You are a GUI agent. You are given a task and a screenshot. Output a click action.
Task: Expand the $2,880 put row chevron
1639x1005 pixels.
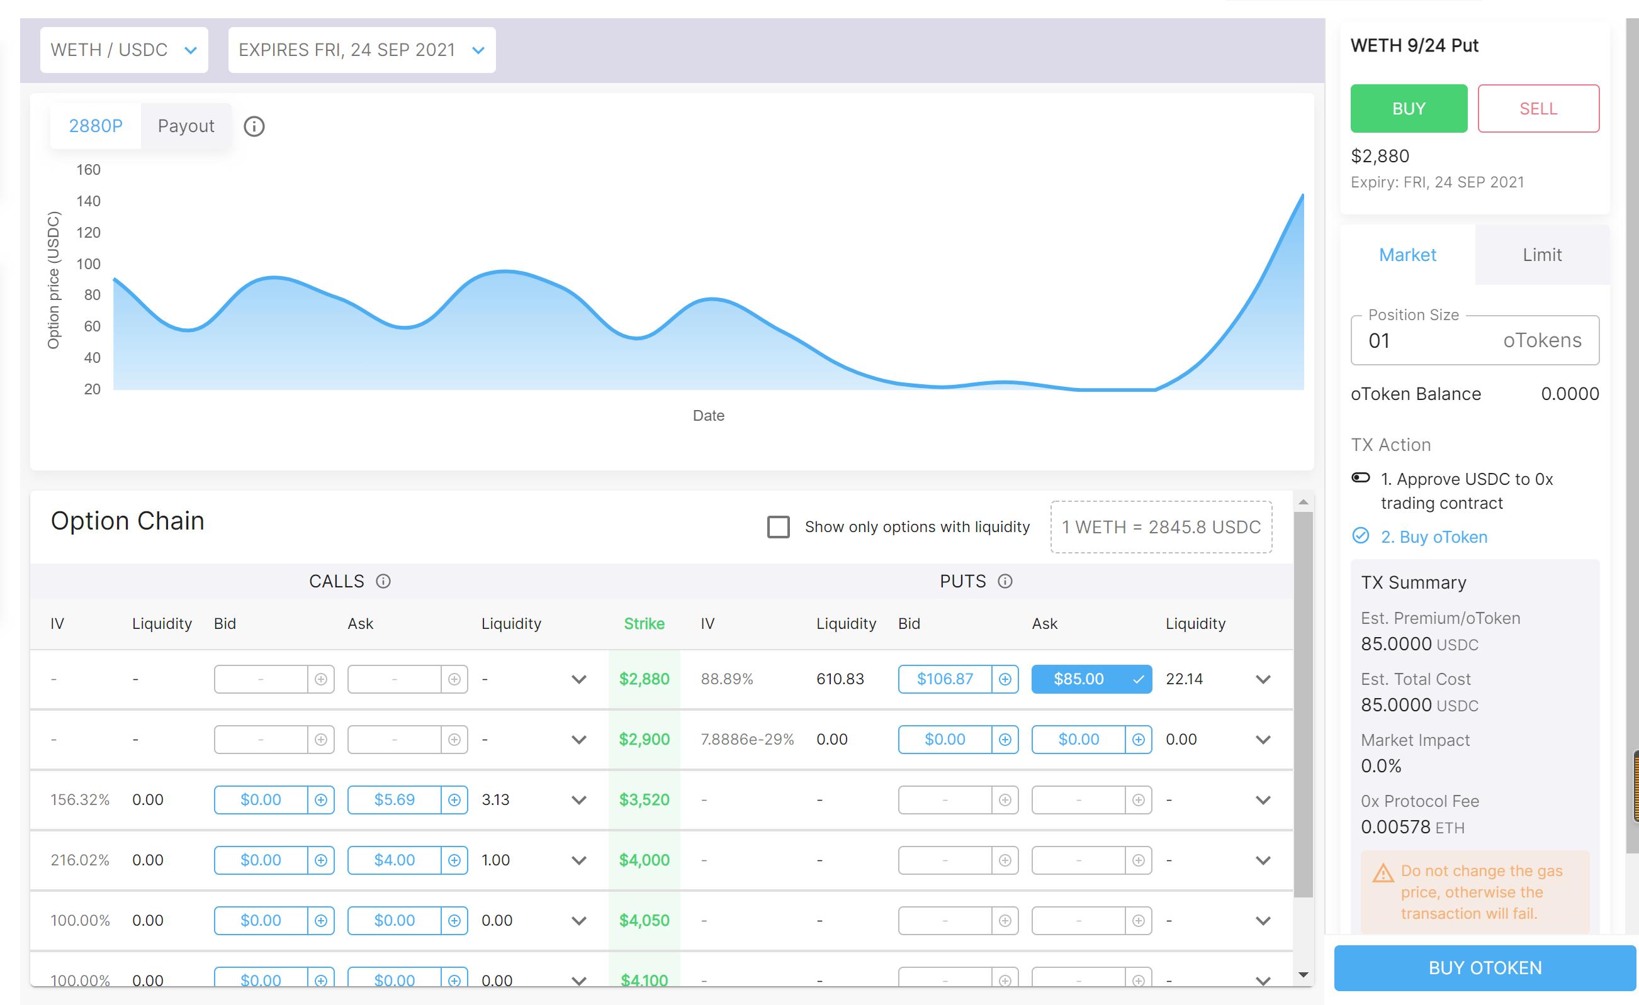click(1263, 679)
